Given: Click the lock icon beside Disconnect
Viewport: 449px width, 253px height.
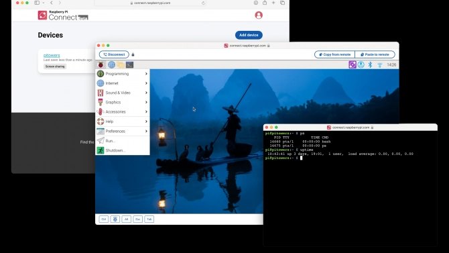Looking at the screenshot, I should point(133,54).
